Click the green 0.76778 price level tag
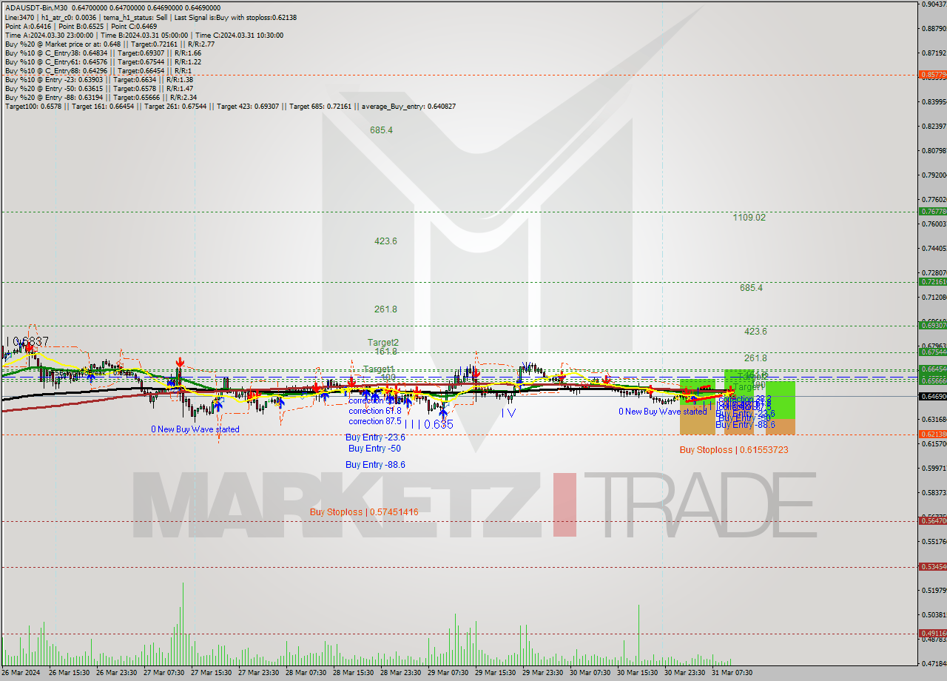 tap(932, 212)
